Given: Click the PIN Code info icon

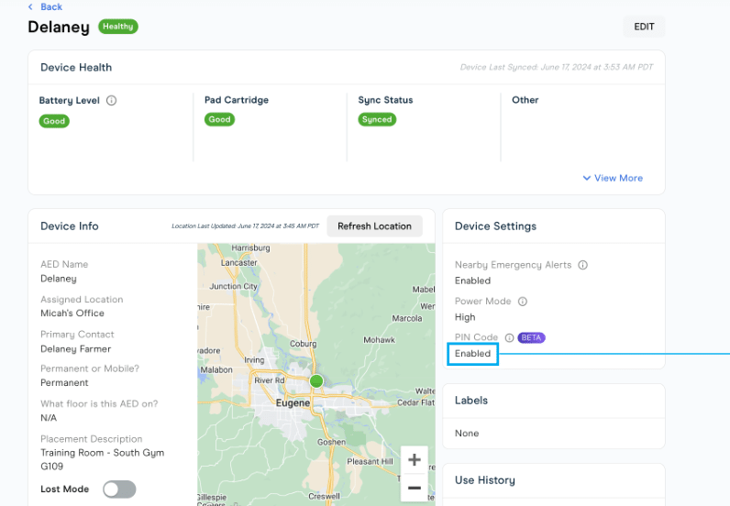Looking at the screenshot, I should pyautogui.click(x=510, y=337).
